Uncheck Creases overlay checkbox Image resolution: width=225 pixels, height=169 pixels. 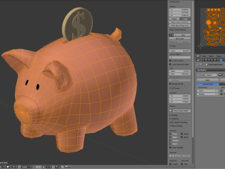[x=171, y=140]
